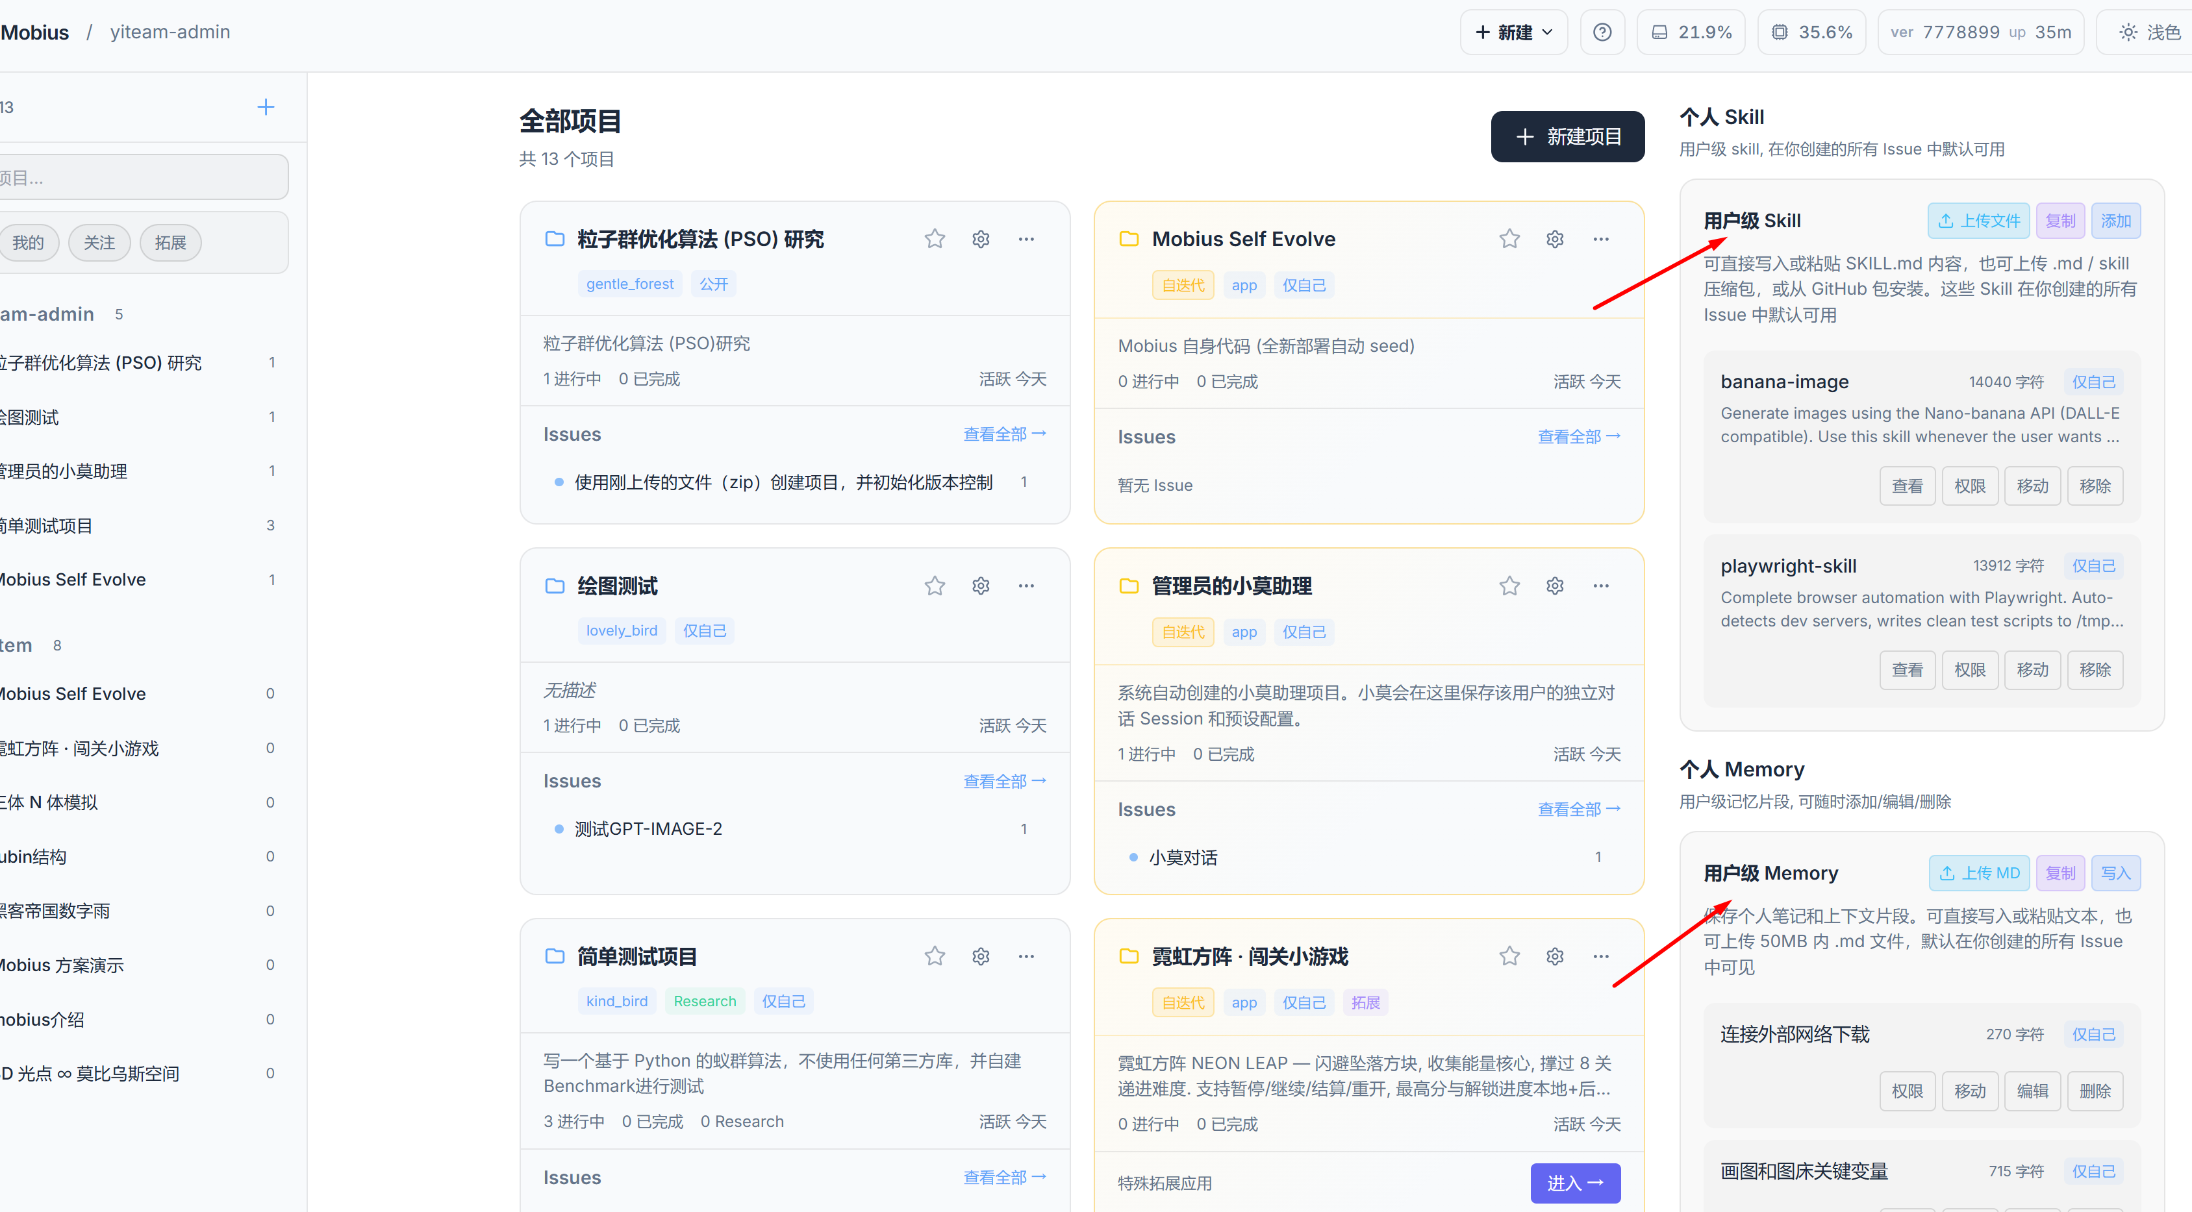Click 查看 for the banana-image skill
Image resolution: width=2192 pixels, height=1212 pixels.
click(1907, 486)
